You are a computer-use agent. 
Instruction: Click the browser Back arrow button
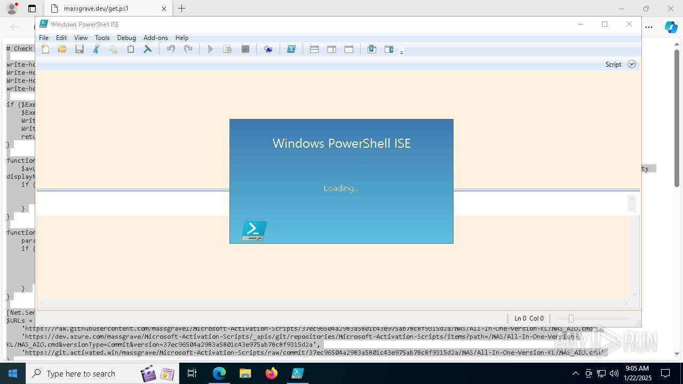(x=15, y=27)
